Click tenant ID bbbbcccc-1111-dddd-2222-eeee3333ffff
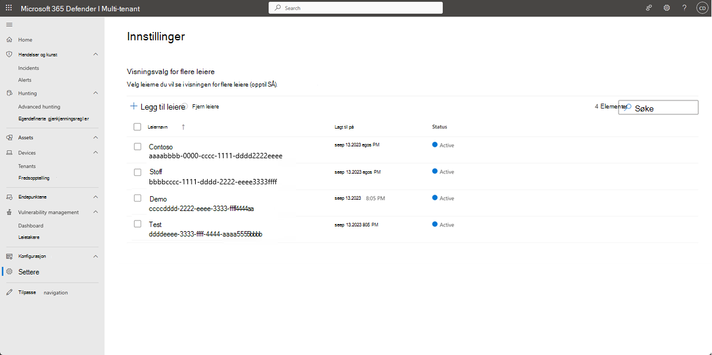 tap(213, 182)
